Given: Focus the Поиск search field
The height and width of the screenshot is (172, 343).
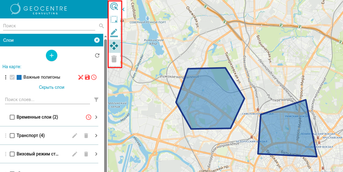Looking at the screenshot, I should tap(49, 26).
